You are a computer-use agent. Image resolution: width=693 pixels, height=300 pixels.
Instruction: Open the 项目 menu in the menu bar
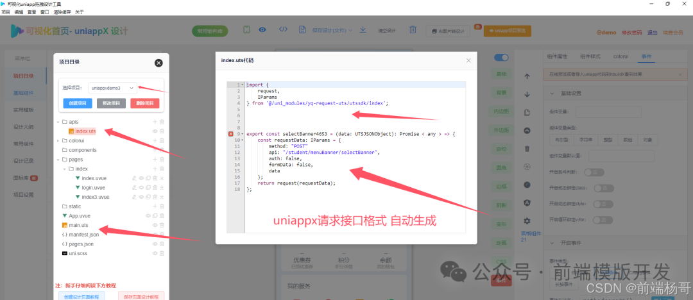tap(5, 12)
